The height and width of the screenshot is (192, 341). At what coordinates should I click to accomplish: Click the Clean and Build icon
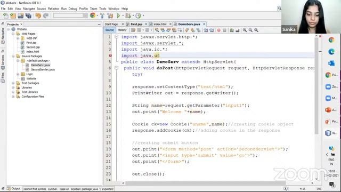pyautogui.click(x=110, y=15)
